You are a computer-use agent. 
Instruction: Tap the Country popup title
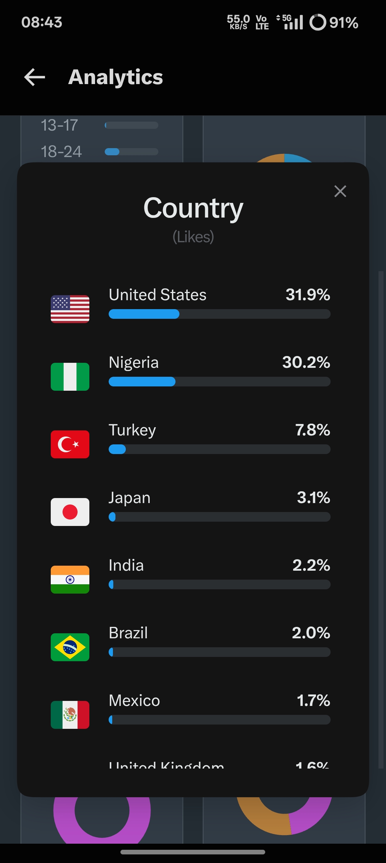click(x=193, y=208)
